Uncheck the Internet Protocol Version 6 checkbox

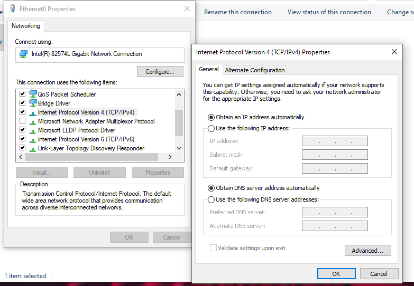pyautogui.click(x=22, y=139)
